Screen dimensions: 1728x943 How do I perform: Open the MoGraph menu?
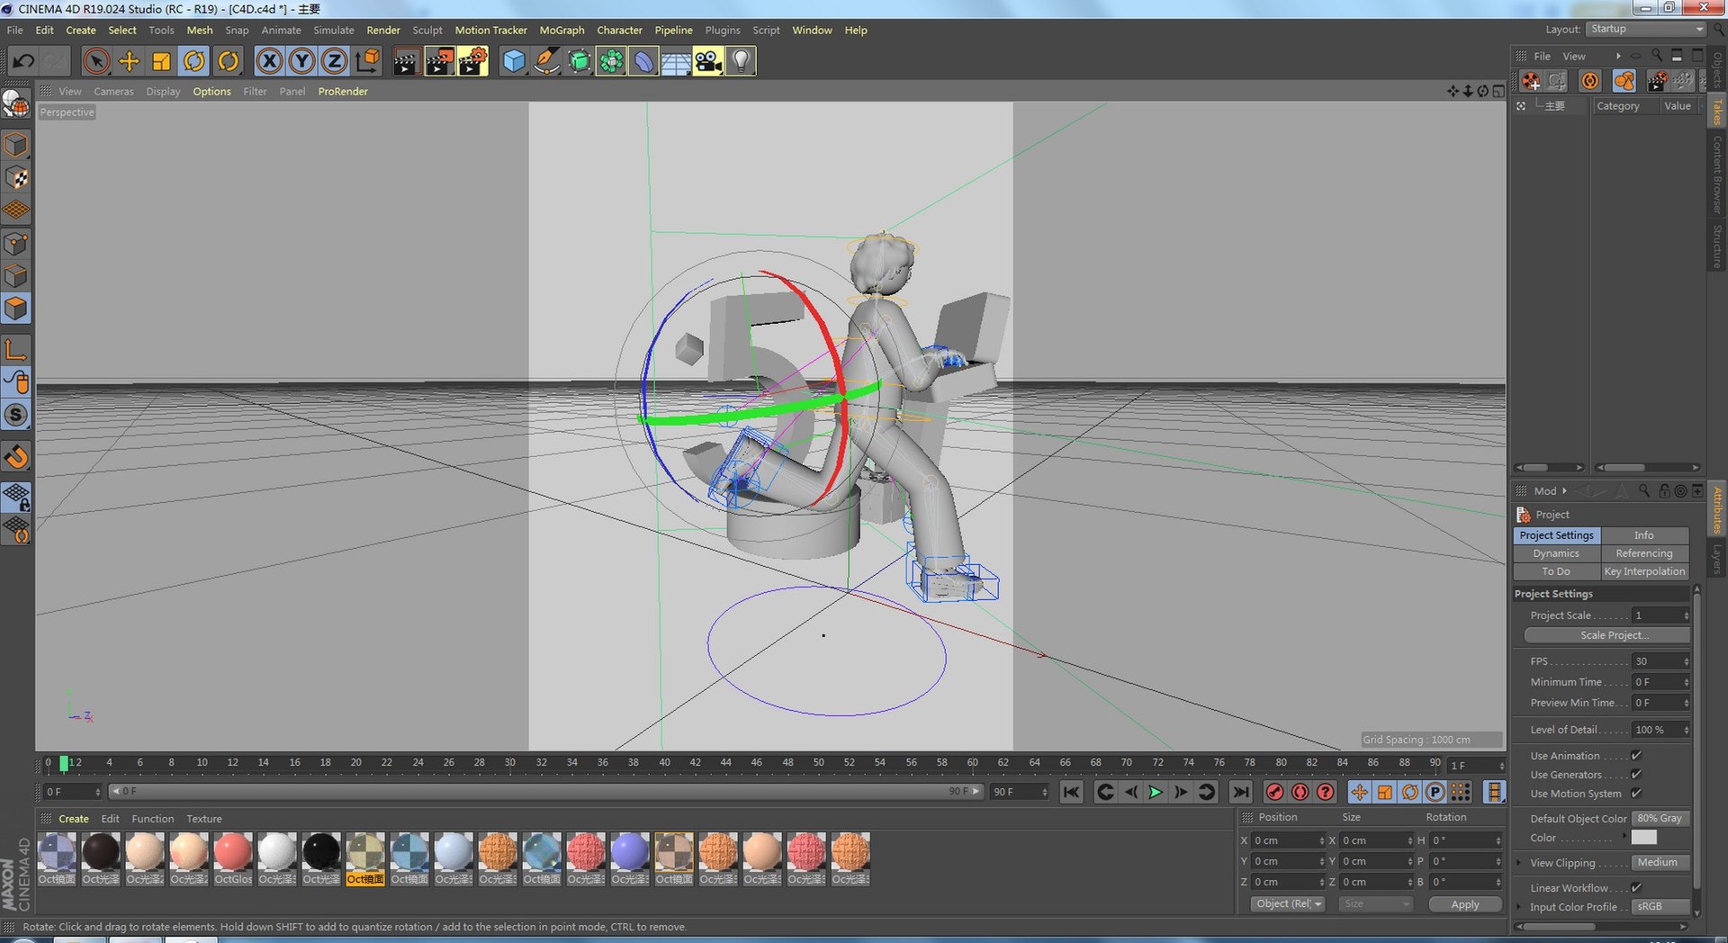click(562, 30)
